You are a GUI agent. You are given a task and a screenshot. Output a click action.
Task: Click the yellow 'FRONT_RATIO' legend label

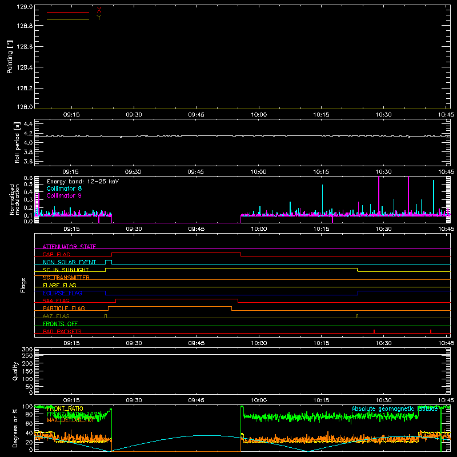pyautogui.click(x=65, y=408)
